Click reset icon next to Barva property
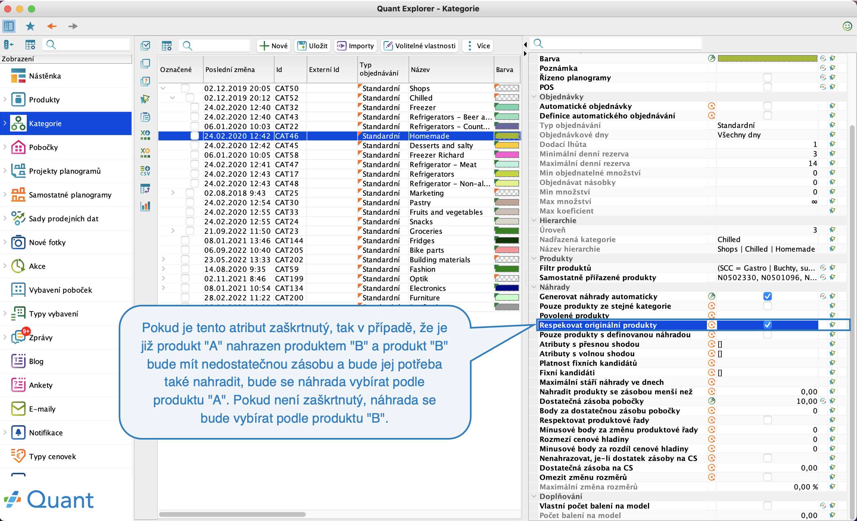The width and height of the screenshot is (857, 521). pos(823,58)
